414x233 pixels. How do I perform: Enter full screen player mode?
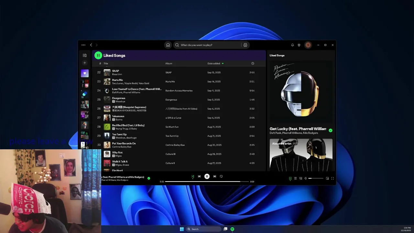pyautogui.click(x=332, y=178)
